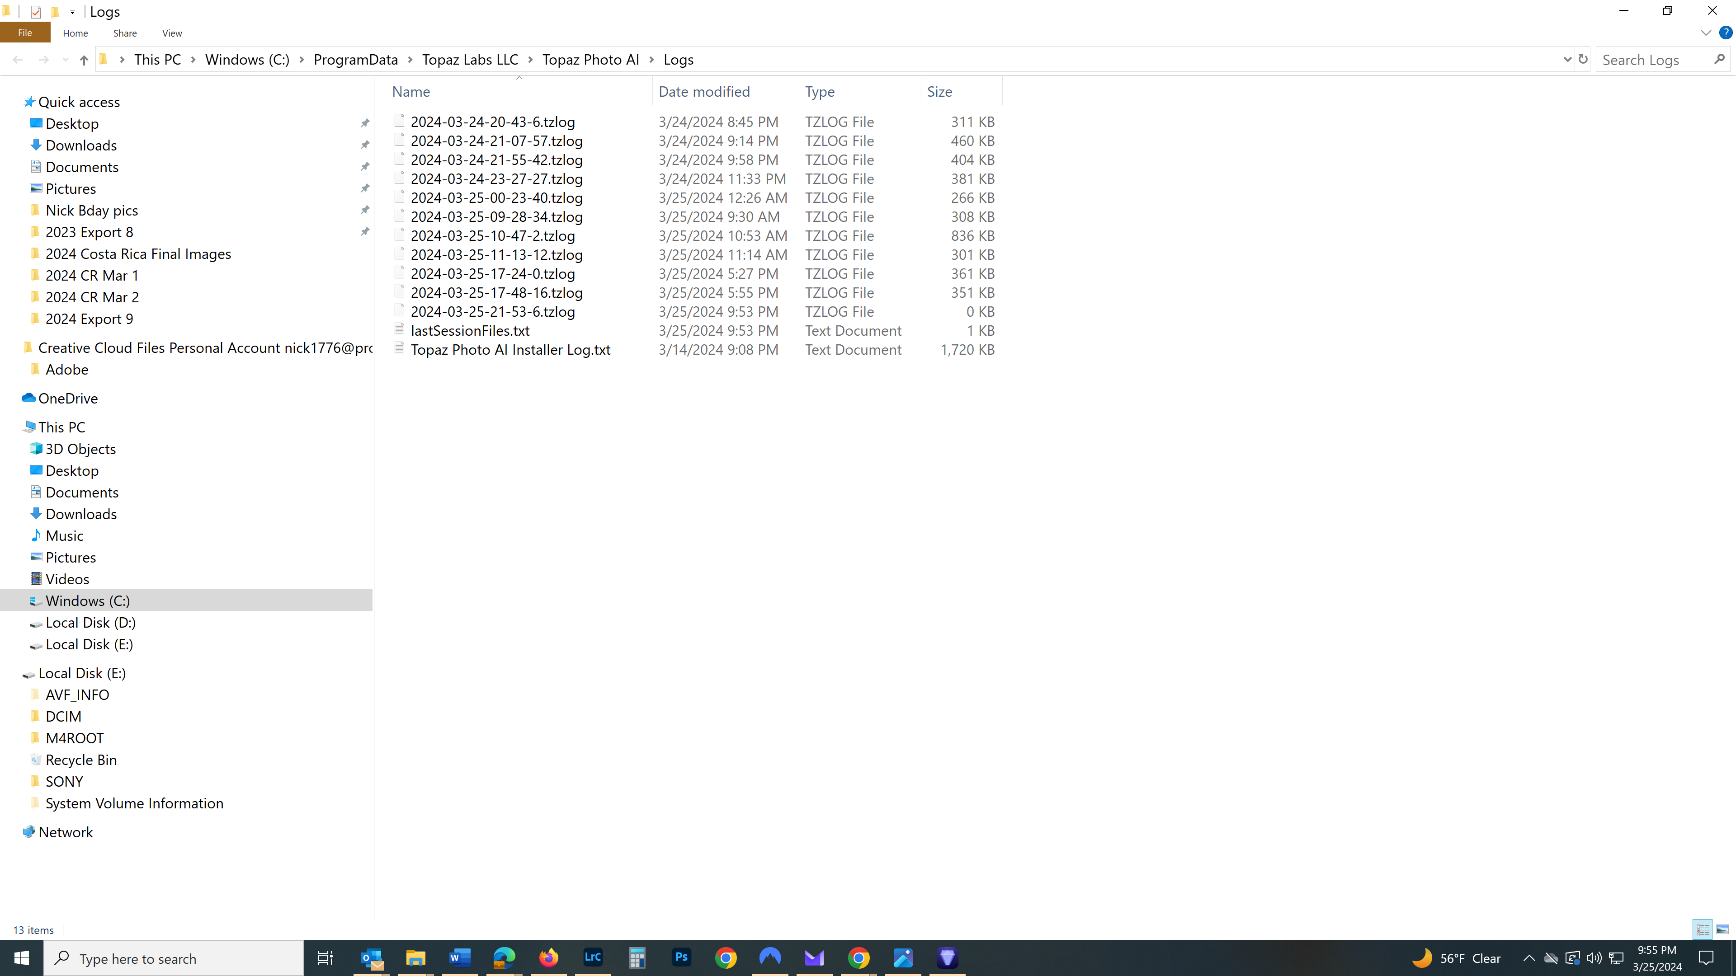Open the File menu
The height and width of the screenshot is (976, 1736).
coord(25,33)
